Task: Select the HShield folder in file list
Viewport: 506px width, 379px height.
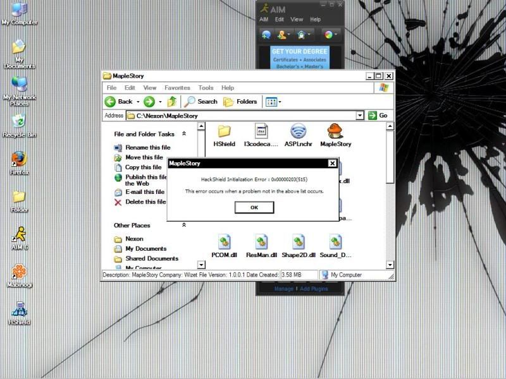Action: click(225, 135)
